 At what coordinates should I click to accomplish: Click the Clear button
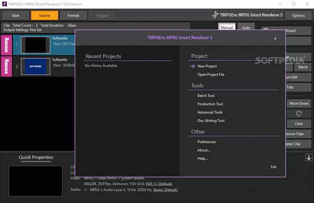tap(299, 123)
